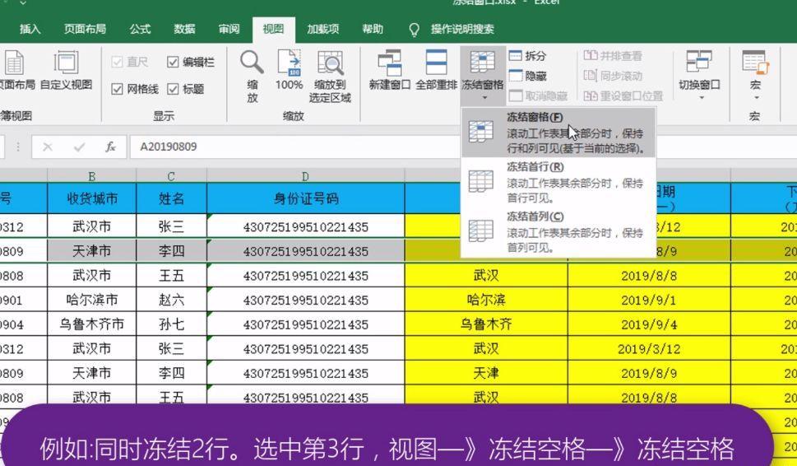Choose Freeze Top Row (冻结首行)
Viewport: 797px width, 466px height.
(x=558, y=182)
